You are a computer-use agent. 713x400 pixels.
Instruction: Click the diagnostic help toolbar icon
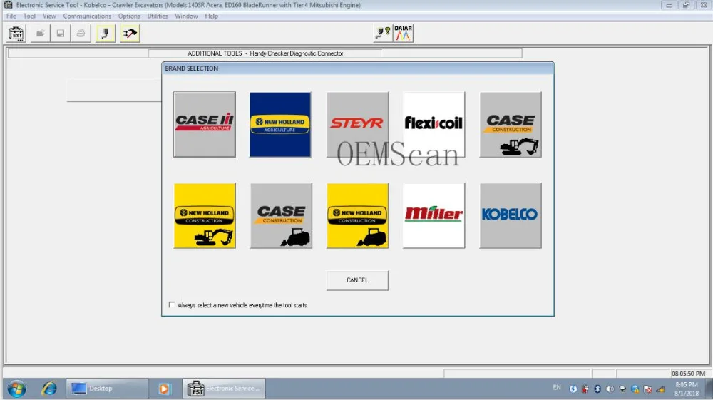(383, 34)
